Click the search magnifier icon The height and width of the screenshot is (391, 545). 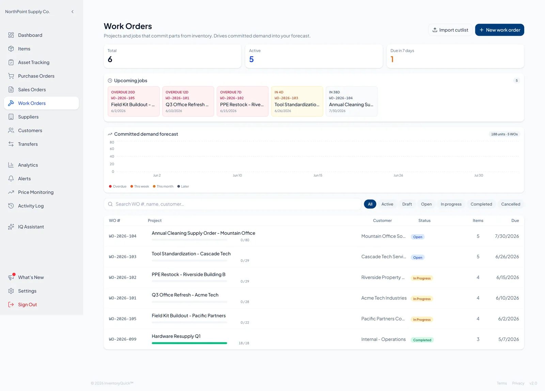click(x=110, y=204)
